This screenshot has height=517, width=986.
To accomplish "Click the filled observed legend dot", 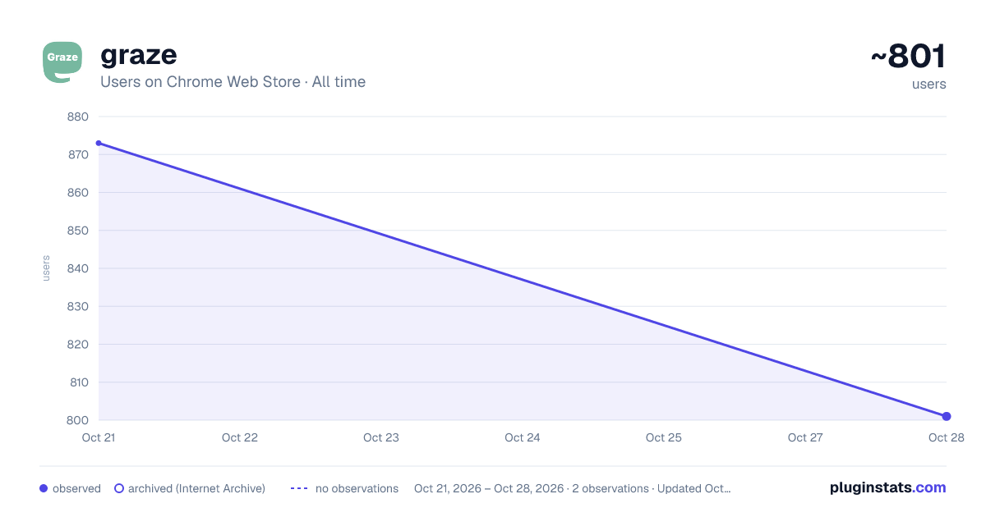I will point(44,488).
